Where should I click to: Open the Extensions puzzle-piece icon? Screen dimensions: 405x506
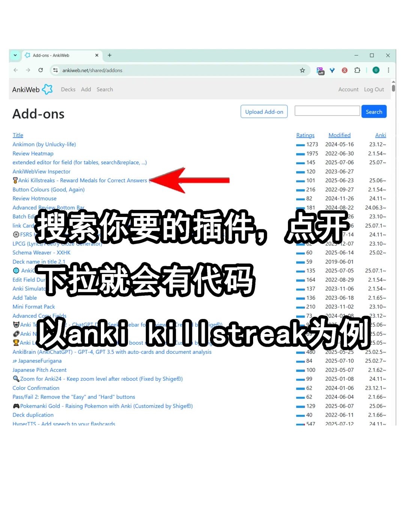[357, 70]
